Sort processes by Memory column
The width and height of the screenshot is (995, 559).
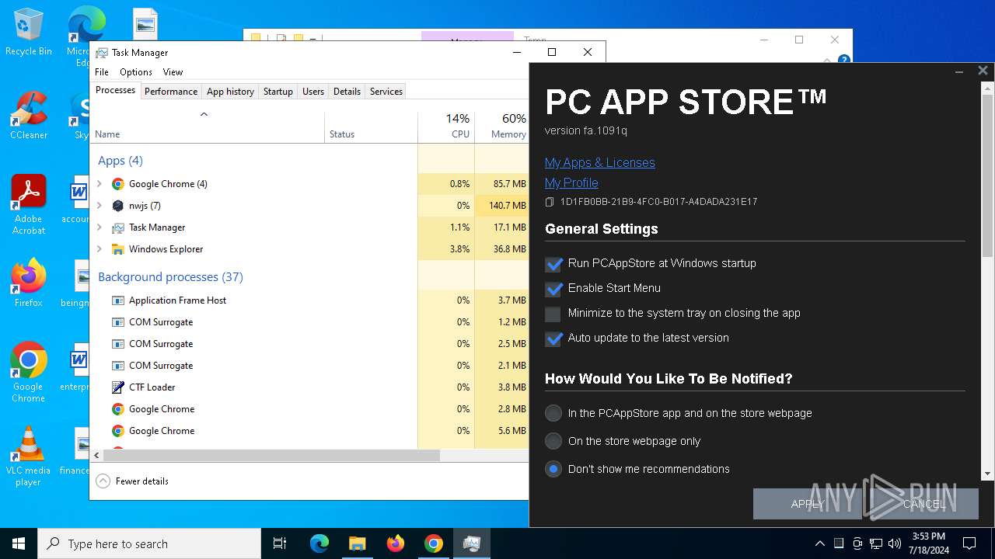(502, 127)
